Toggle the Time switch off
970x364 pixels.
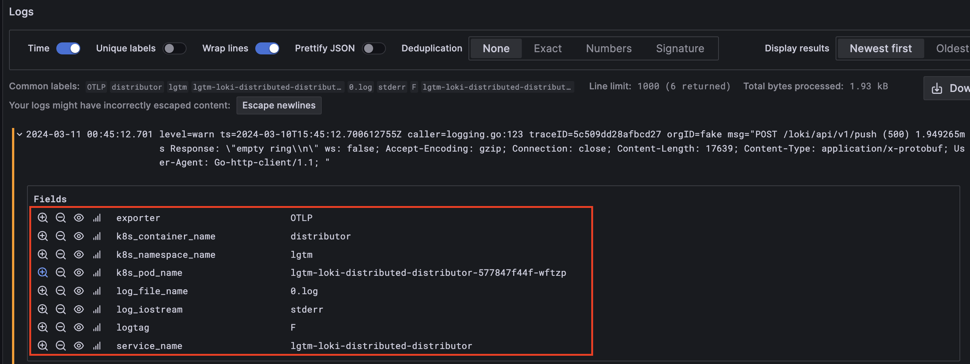[x=68, y=48]
